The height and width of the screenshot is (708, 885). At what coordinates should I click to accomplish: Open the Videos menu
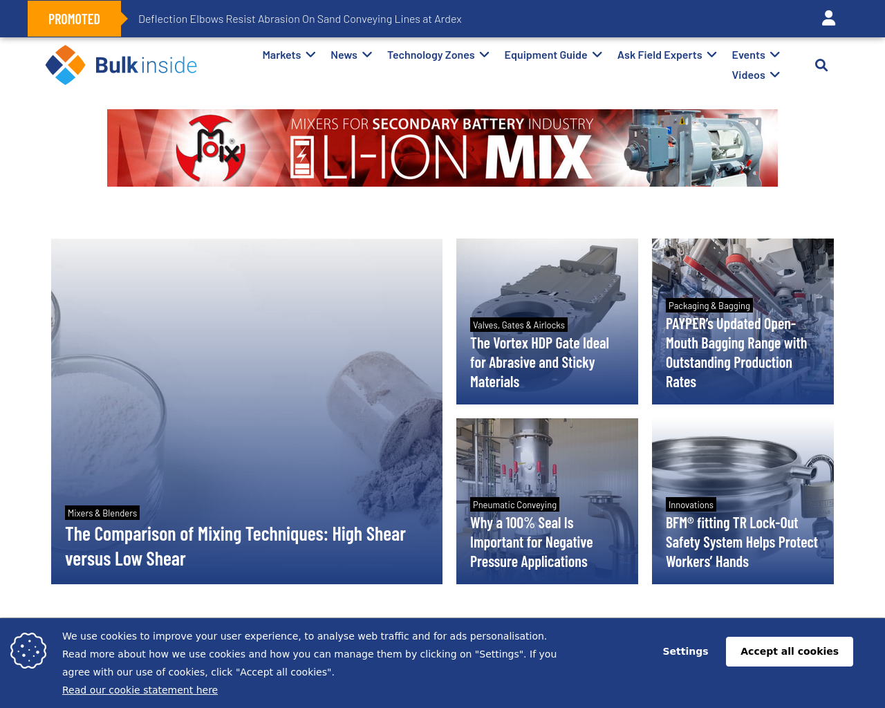coord(748,75)
